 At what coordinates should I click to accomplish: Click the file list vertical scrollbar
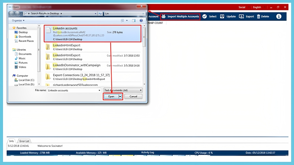144,37
